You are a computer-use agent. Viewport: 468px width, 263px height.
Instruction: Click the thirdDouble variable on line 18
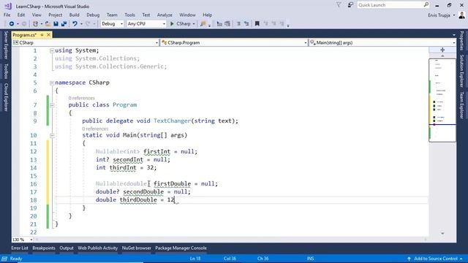pyautogui.click(x=138, y=199)
